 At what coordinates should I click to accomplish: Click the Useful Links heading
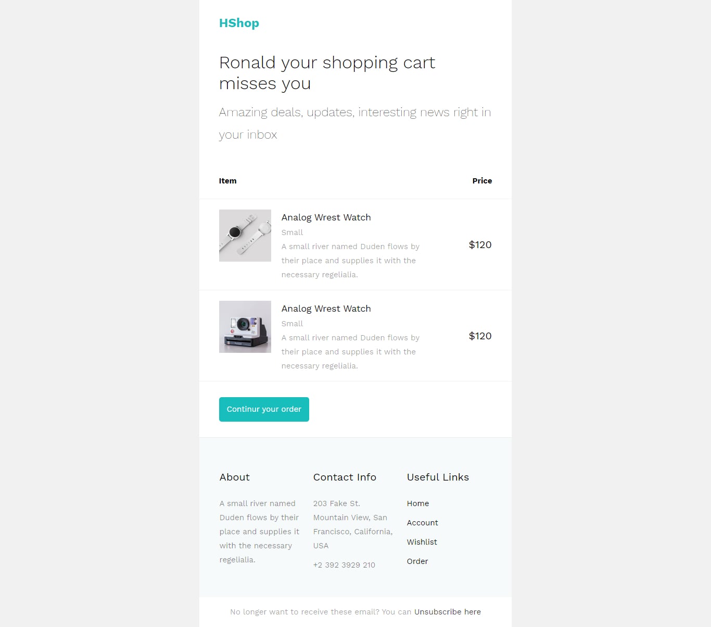pyautogui.click(x=438, y=477)
